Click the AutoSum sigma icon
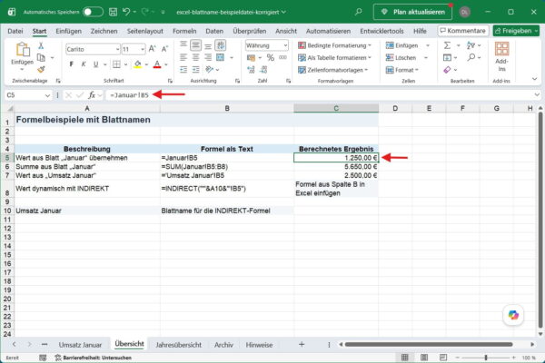This screenshot has width=545, height=363. point(447,45)
